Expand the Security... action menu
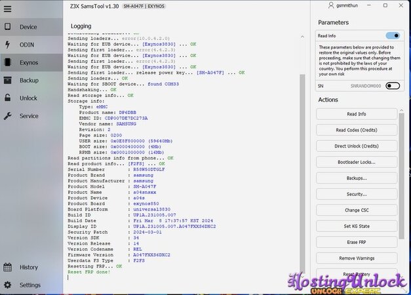 click(357, 194)
